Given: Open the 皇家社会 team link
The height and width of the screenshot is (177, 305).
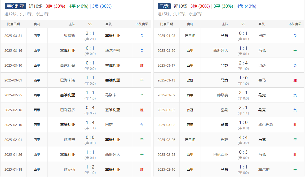Looking at the screenshot, I should tap(68, 65).
